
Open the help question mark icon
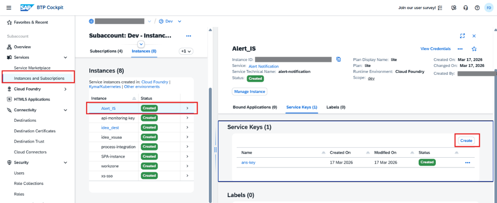[477, 8]
